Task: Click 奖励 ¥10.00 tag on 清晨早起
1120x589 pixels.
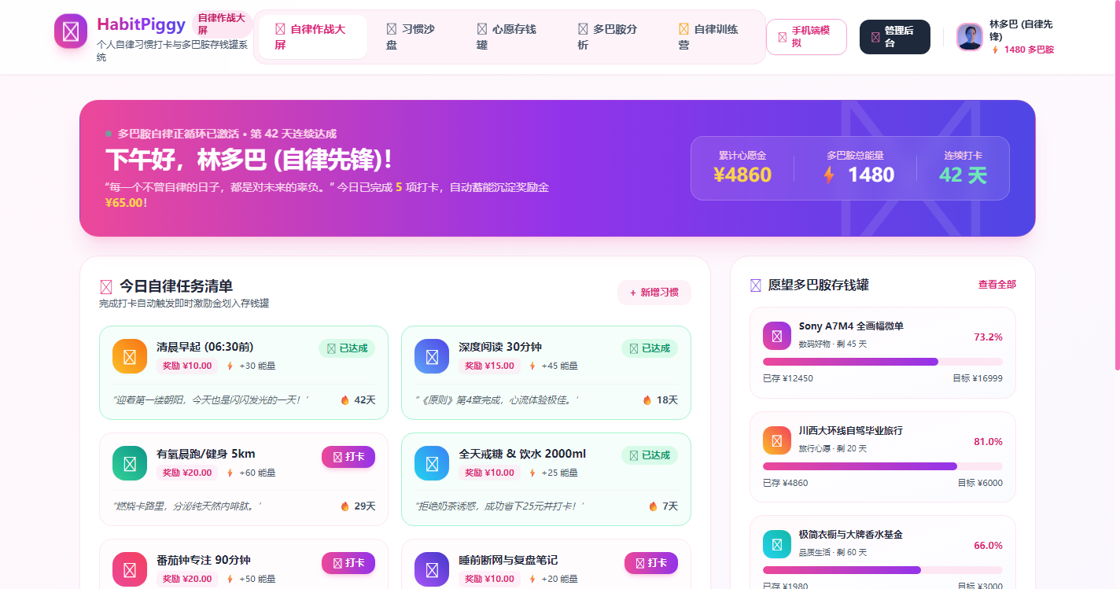Action: tap(187, 366)
